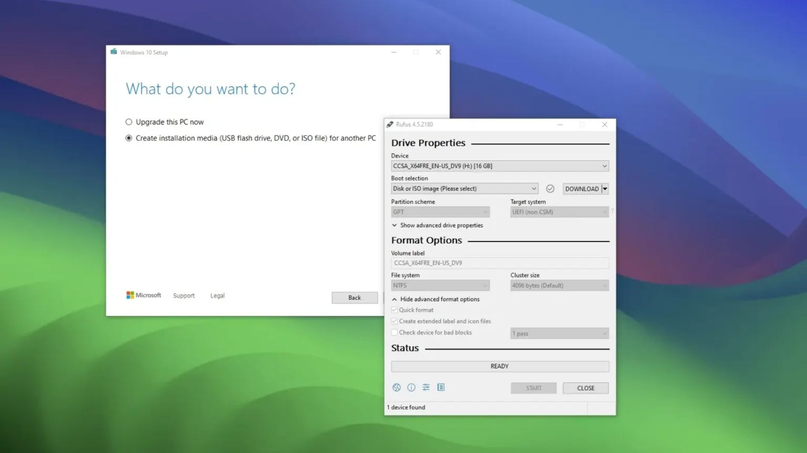Show the Rufus log panel
Screen dimensions: 807x453
(x=441, y=387)
